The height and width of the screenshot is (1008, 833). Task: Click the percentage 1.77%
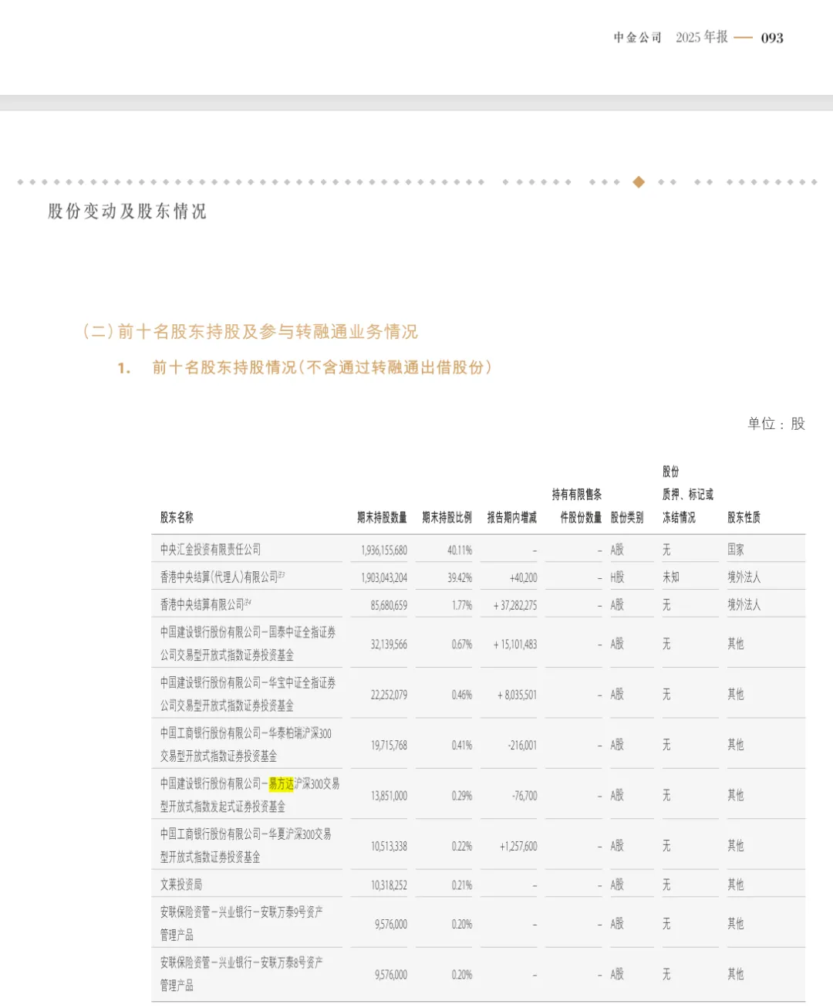point(462,605)
